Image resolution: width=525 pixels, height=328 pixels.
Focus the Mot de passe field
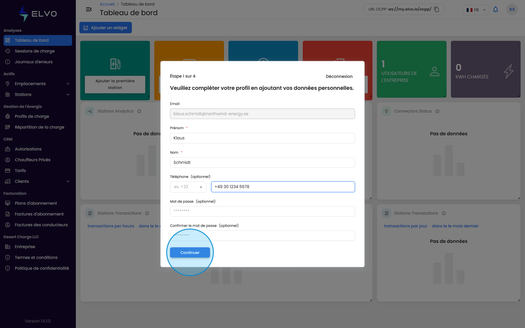pyautogui.click(x=262, y=211)
